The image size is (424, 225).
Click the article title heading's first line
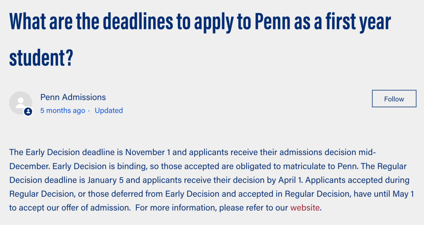[x=200, y=22]
